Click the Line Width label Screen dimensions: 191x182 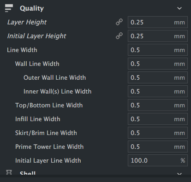[22, 50]
